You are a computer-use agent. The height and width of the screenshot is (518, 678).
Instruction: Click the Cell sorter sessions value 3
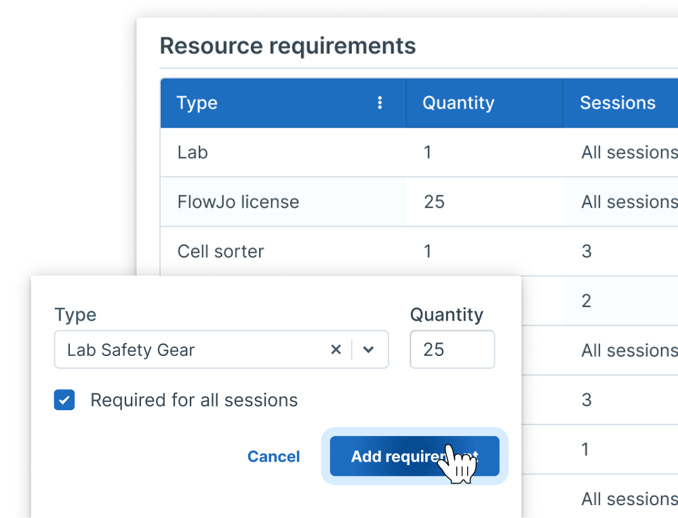tap(586, 252)
